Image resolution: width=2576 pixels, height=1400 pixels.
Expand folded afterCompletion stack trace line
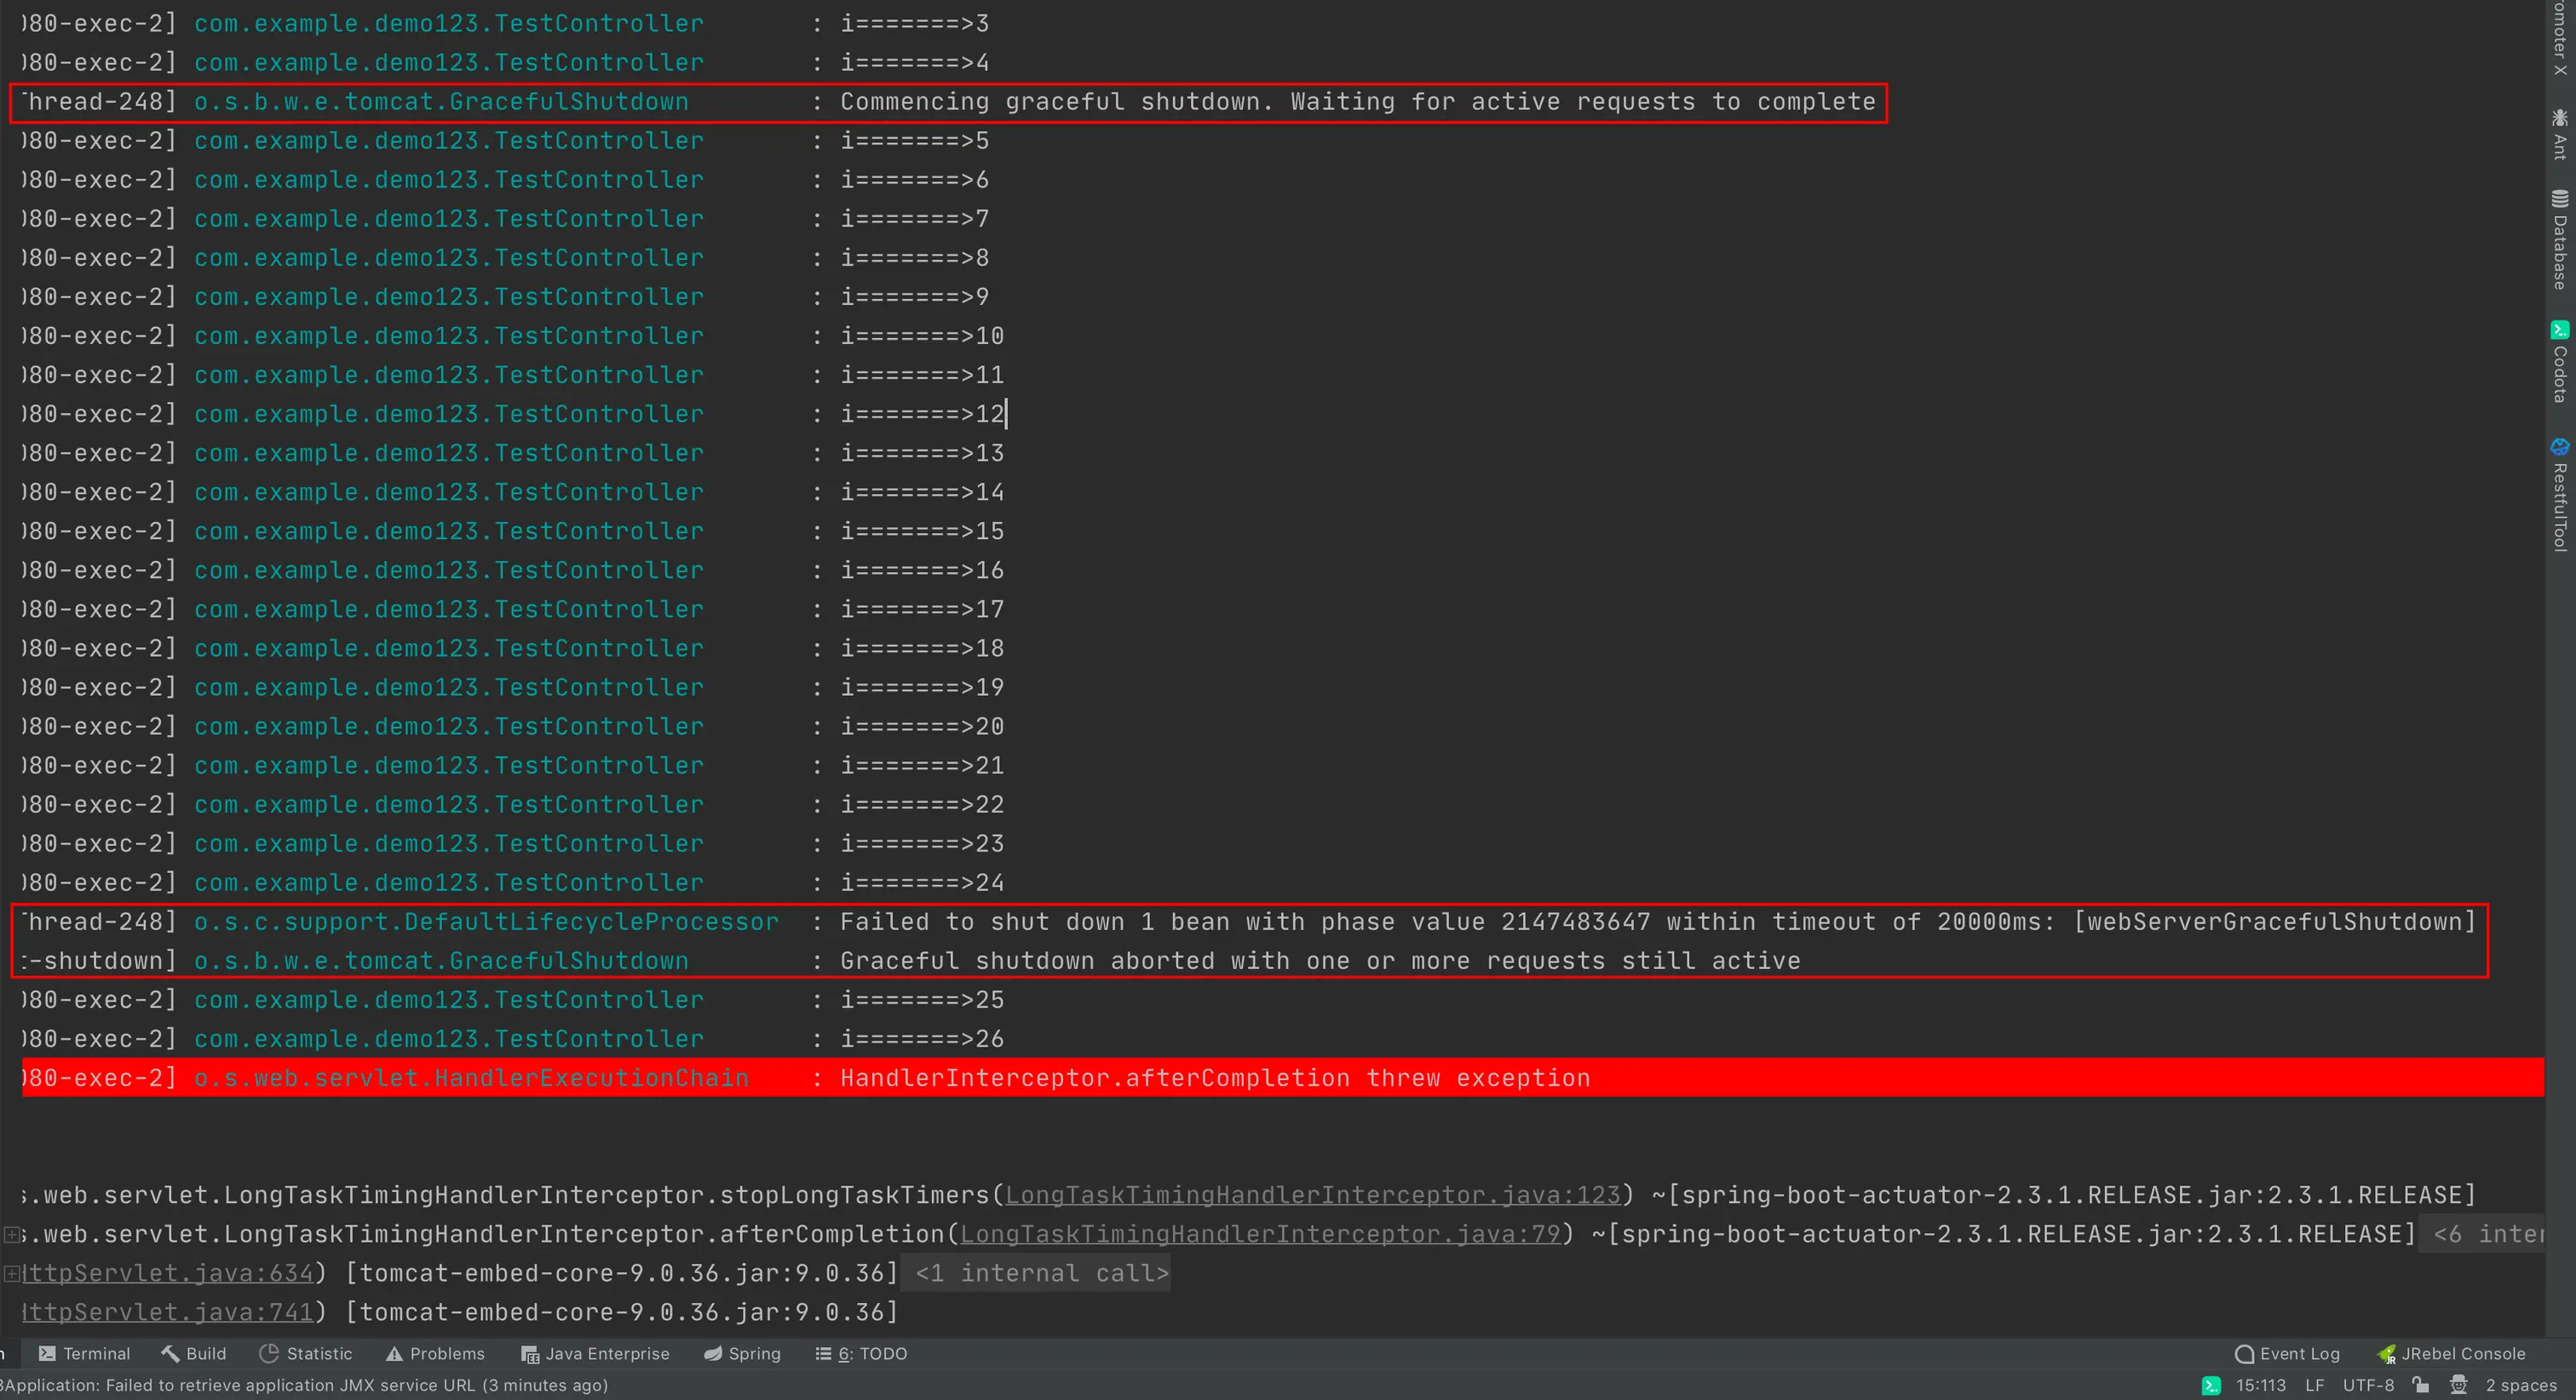(x=11, y=1234)
